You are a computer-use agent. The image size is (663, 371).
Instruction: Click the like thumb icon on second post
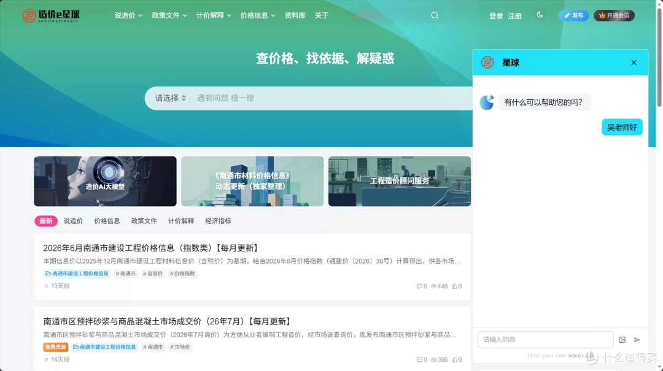[x=454, y=359]
